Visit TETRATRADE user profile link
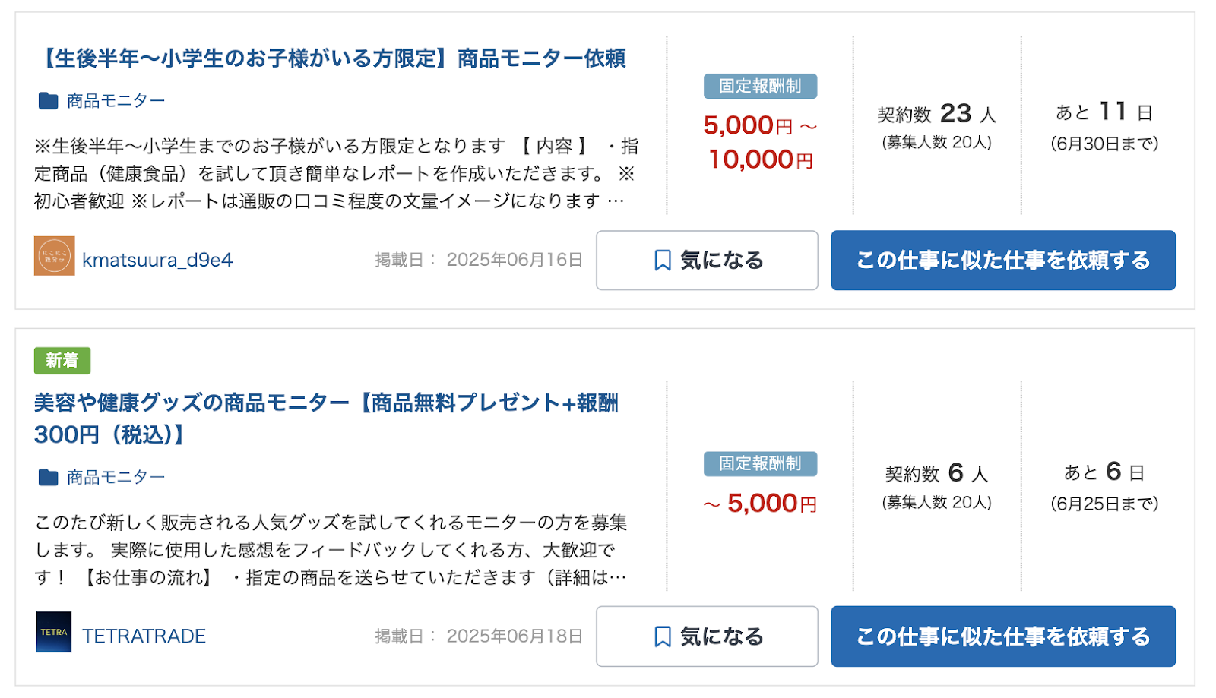The image size is (1216, 698). [144, 636]
